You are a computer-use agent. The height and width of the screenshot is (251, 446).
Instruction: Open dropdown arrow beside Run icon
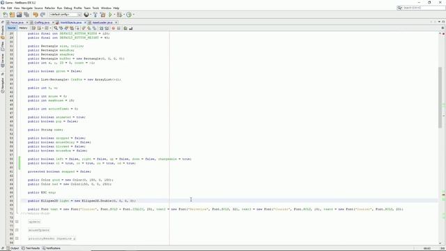[114, 15]
